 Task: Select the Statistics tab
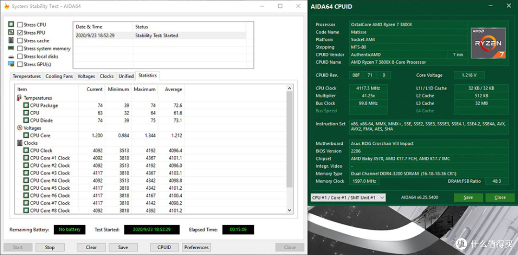coord(148,76)
